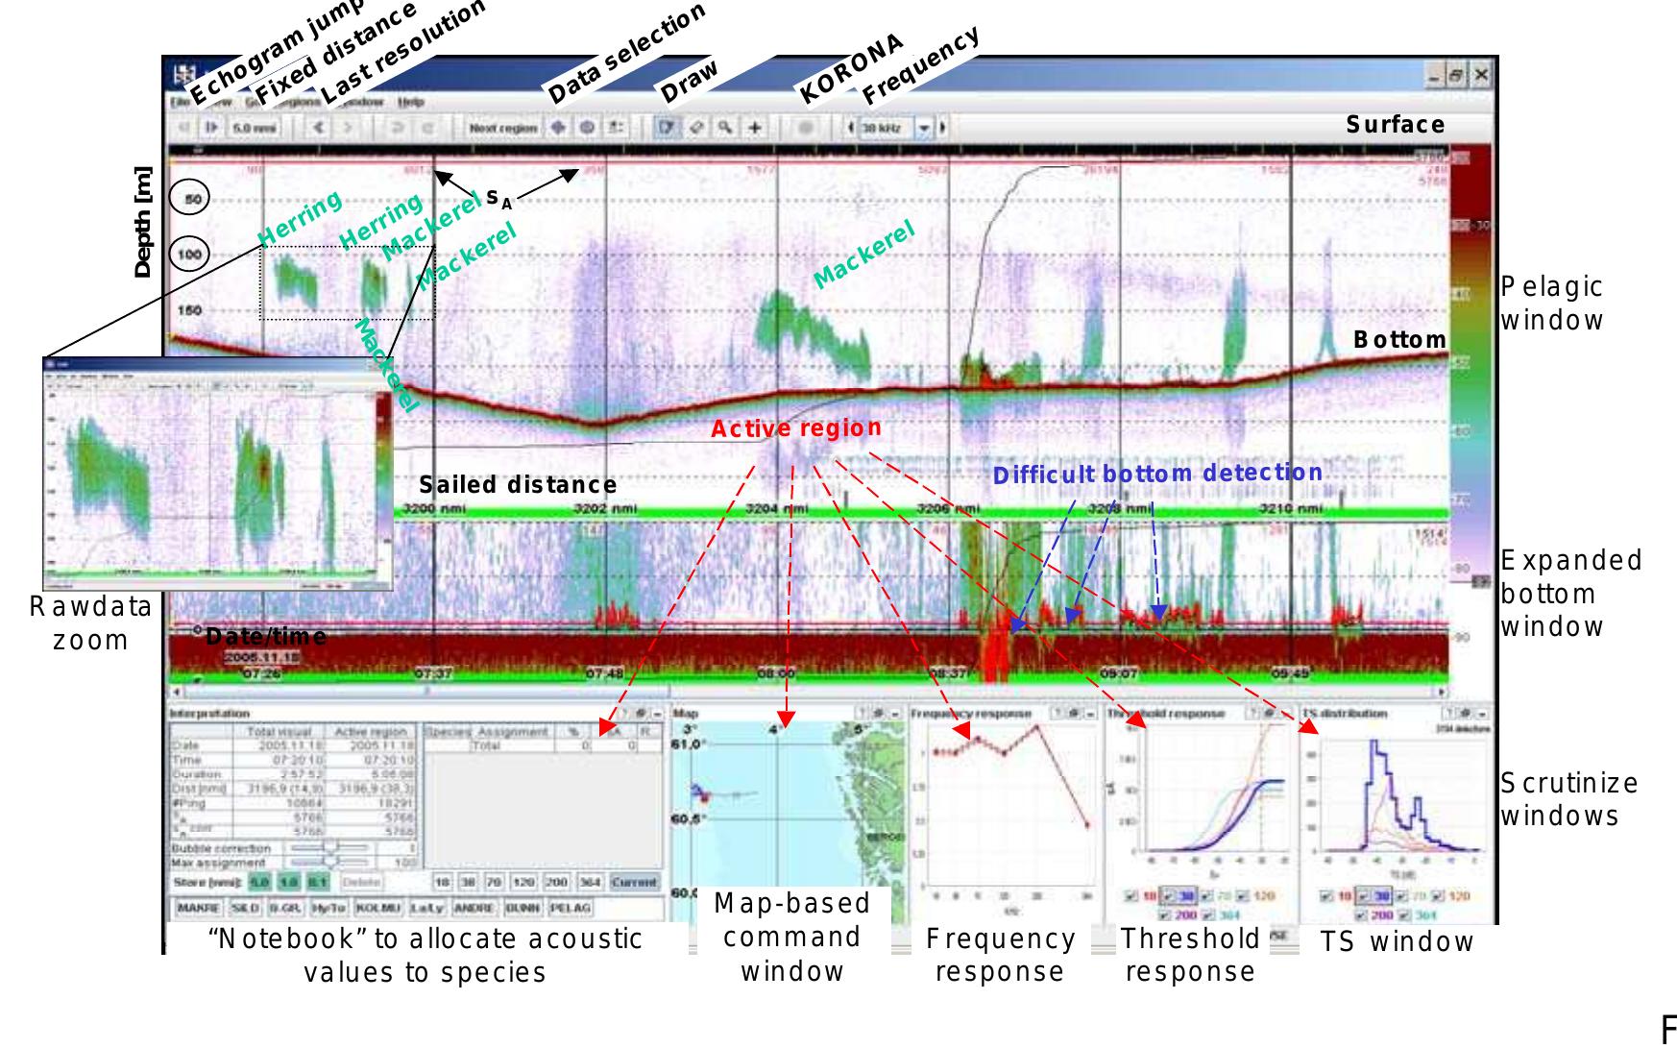Viewport: 1677px width, 1048px height.
Task: Click the Bubble correction slider
Action: click(x=330, y=848)
